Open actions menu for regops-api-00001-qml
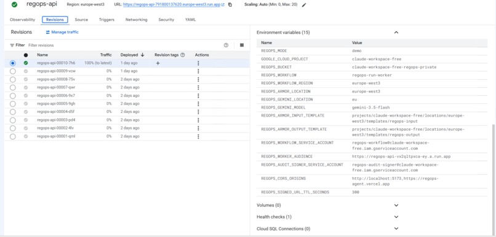 click(198, 136)
